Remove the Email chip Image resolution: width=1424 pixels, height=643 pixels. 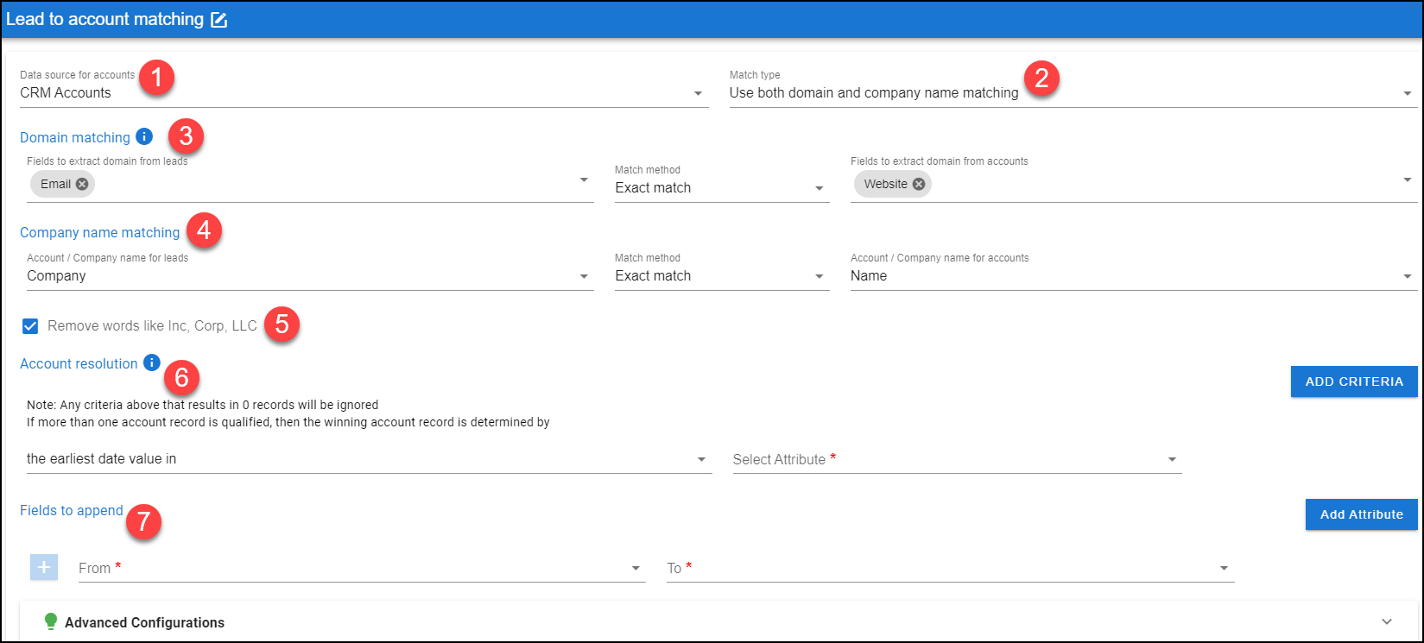point(82,184)
